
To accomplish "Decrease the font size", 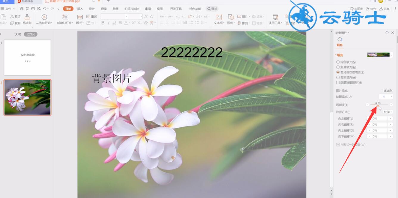I will [x=152, y=16].
